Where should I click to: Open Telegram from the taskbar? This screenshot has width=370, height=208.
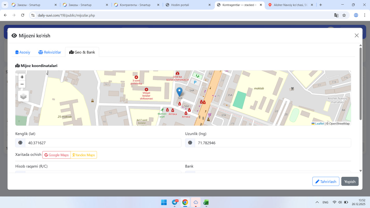coord(175,202)
